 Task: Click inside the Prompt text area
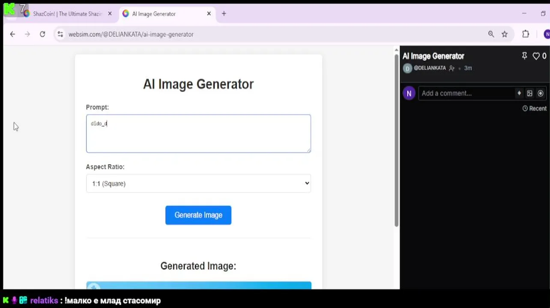[198, 133]
